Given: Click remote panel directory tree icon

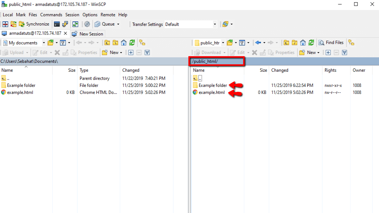Looking at the screenshot, I should 351,43.
